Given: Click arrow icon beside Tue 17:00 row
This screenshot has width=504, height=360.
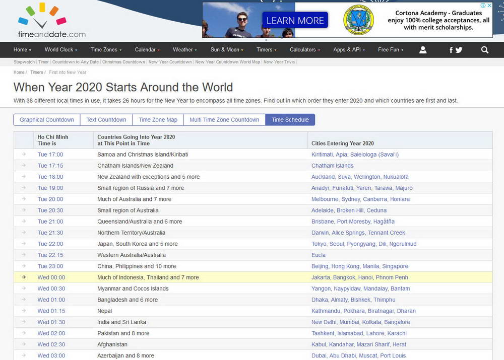Looking at the screenshot, I should coord(23,155).
